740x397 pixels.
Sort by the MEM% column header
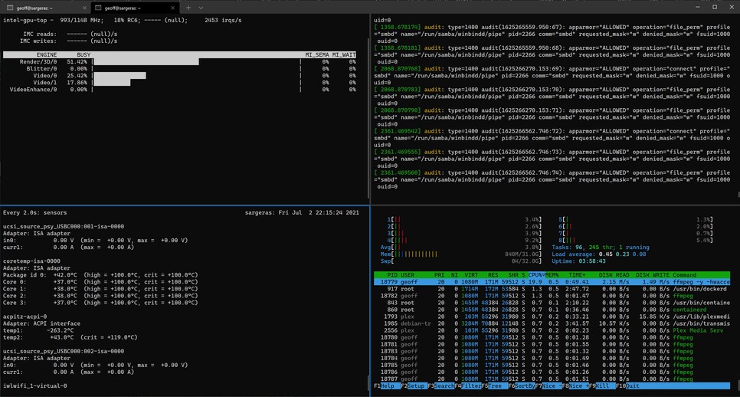(x=551, y=274)
